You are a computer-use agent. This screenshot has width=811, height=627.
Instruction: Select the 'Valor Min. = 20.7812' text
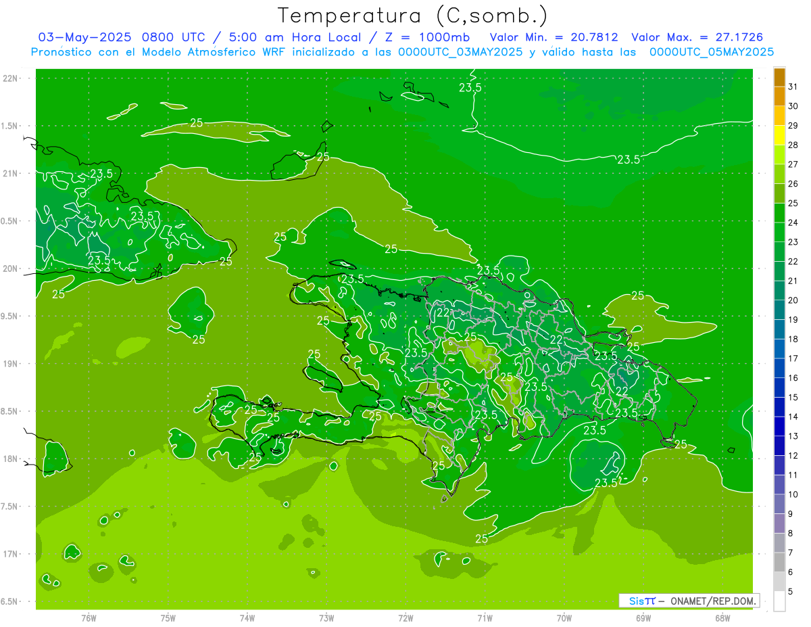tap(555, 37)
